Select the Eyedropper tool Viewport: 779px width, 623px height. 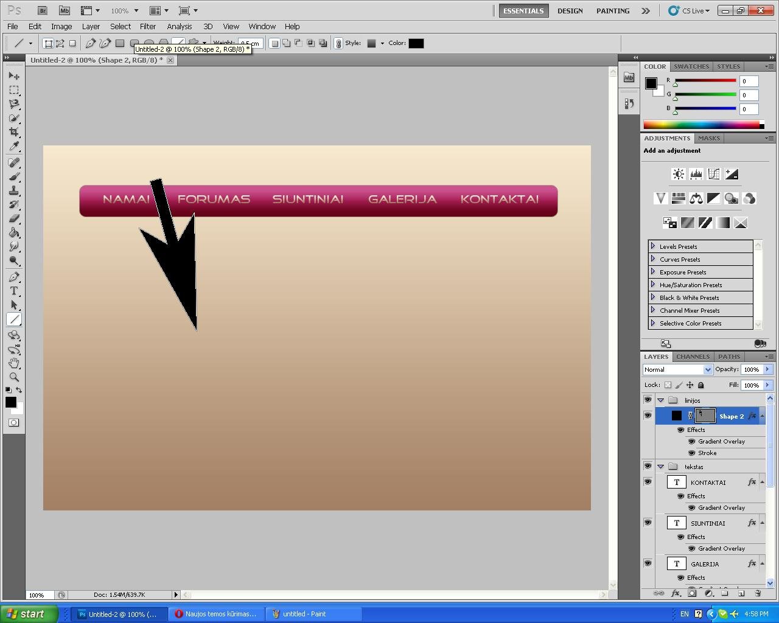(14, 147)
